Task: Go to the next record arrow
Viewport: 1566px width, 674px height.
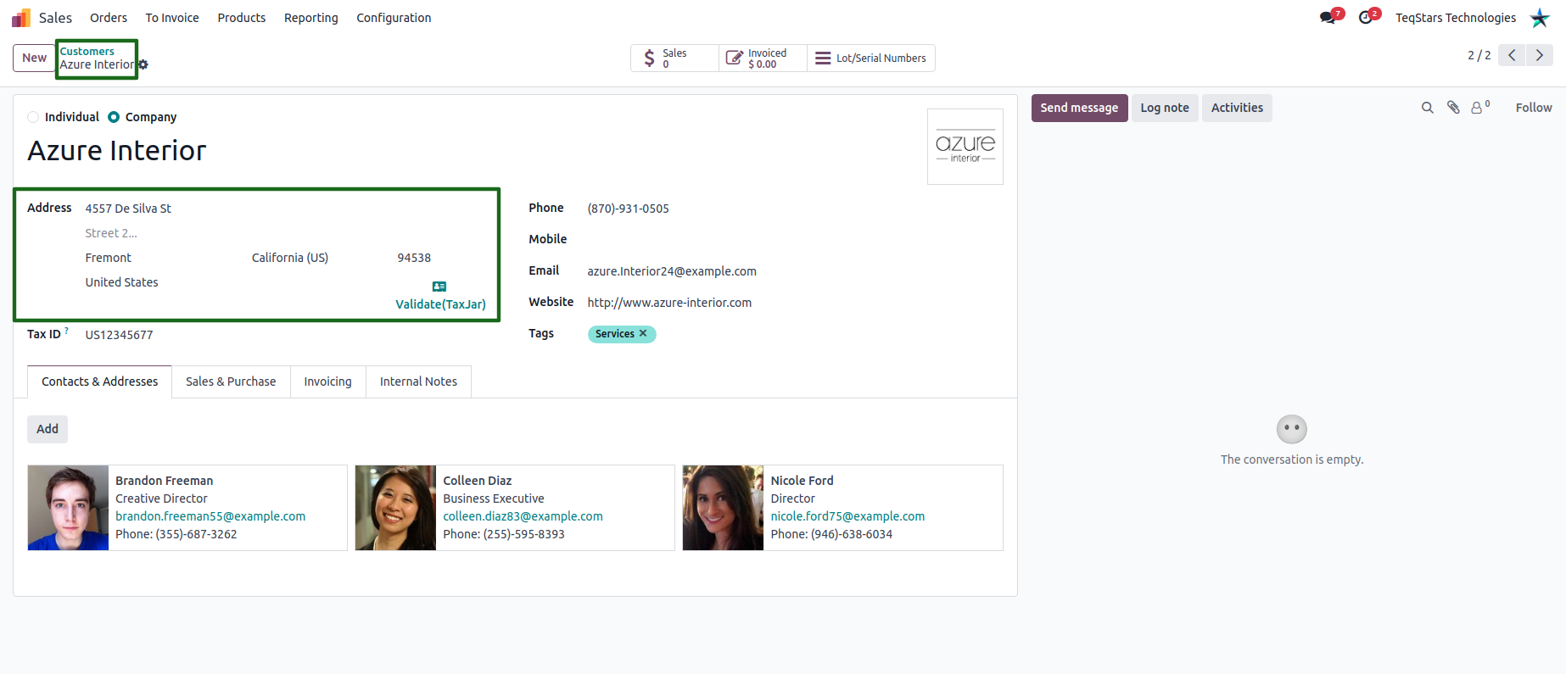Action: tap(1540, 55)
